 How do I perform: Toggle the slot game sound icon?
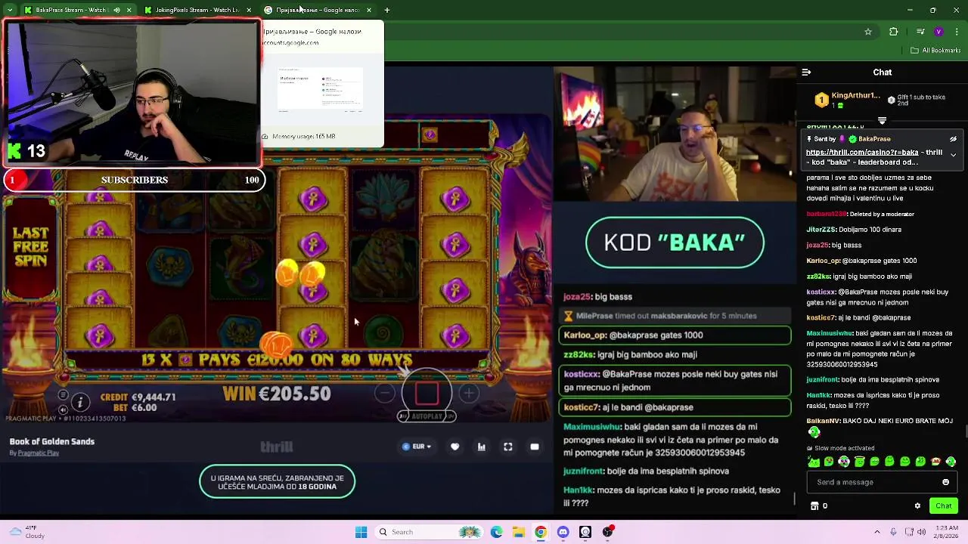coord(64,408)
